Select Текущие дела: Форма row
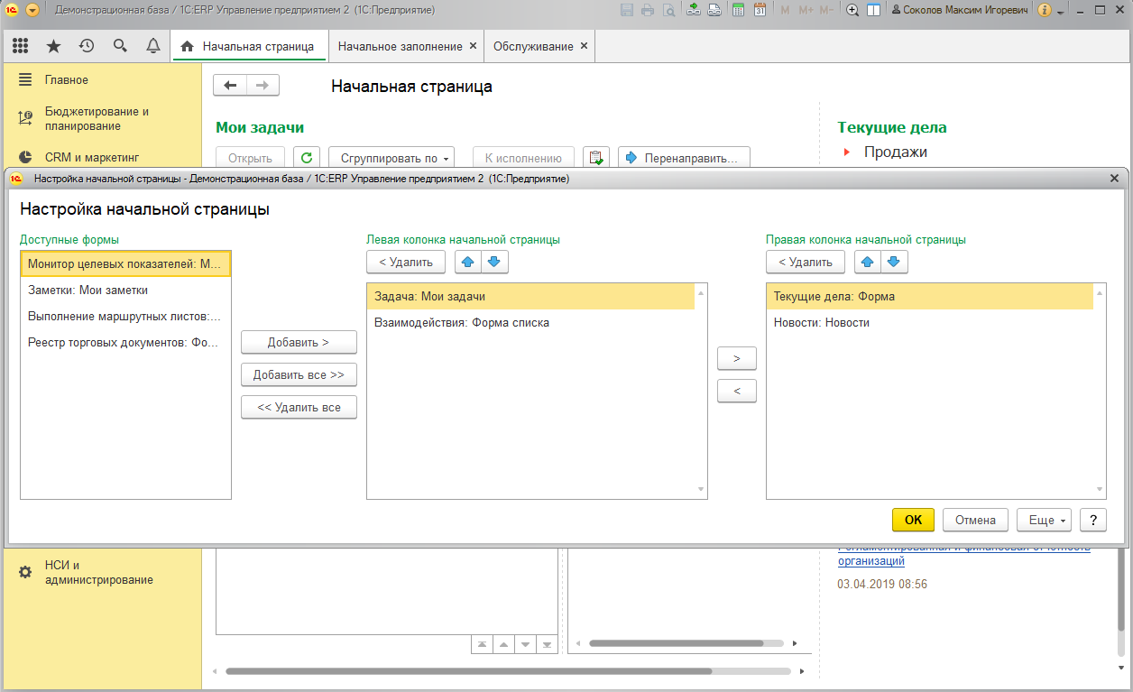Viewport: 1133px width, 692px height. [x=930, y=296]
